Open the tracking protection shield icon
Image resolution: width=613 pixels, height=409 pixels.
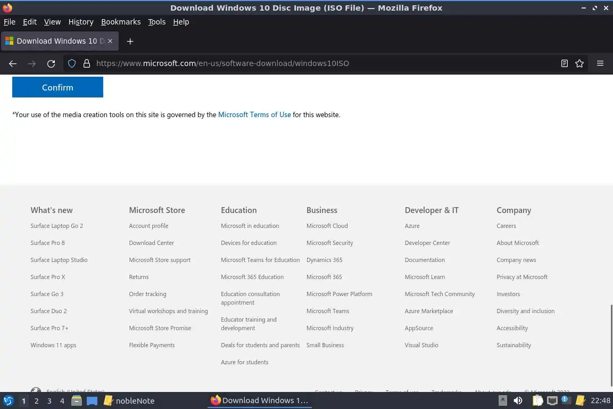pos(71,63)
